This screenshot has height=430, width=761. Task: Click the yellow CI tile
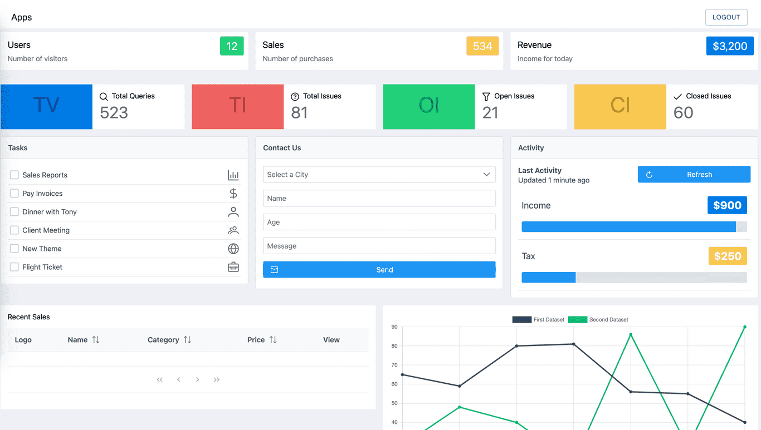(x=620, y=107)
